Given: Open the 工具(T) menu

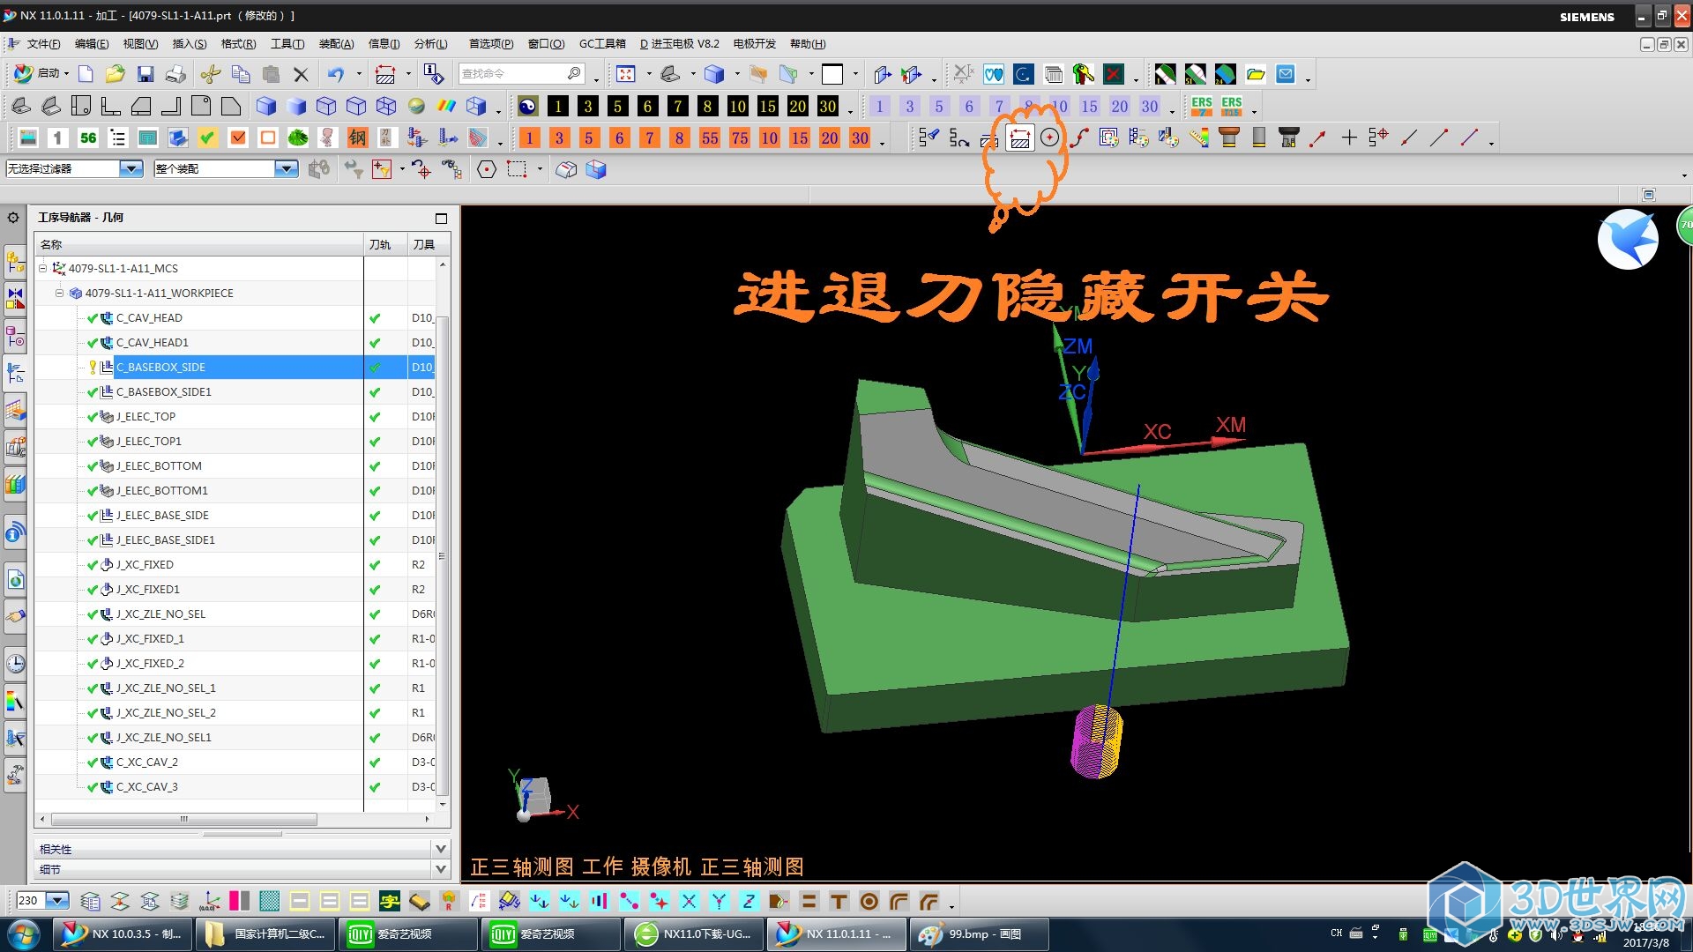Looking at the screenshot, I should click(x=287, y=43).
